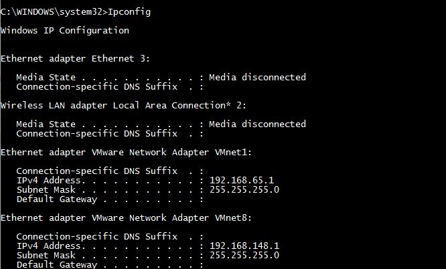This screenshot has width=446, height=269.
Task: Click the Ipconfig command text
Action: pos(129,12)
